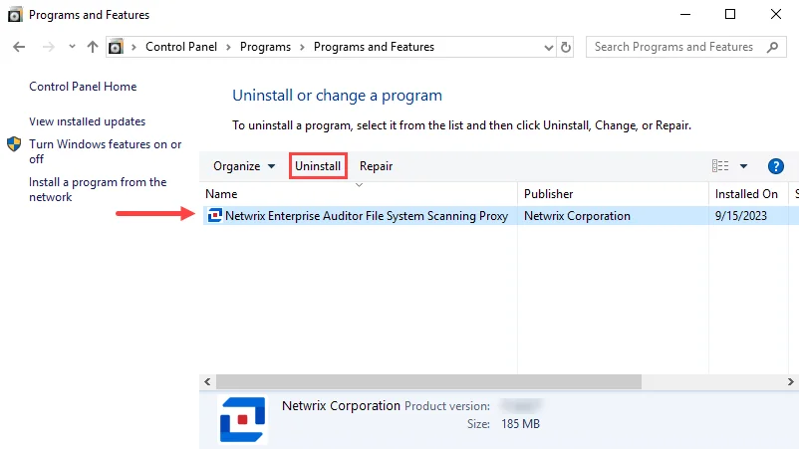Click the 9/15/2023 installed date cell
Viewport: 799px width, 449px height.
click(741, 216)
